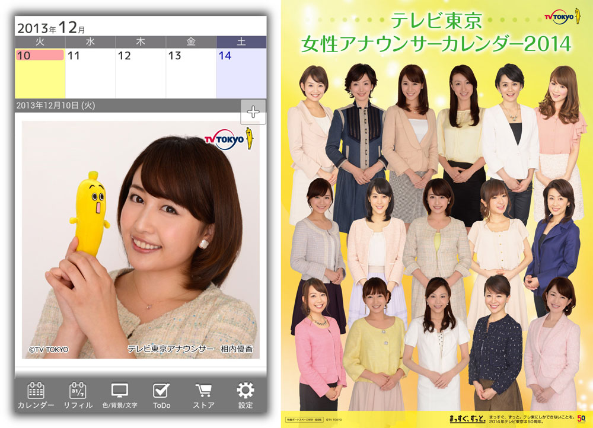Click the 火 weekday header
The height and width of the screenshot is (428, 593).
(40, 42)
